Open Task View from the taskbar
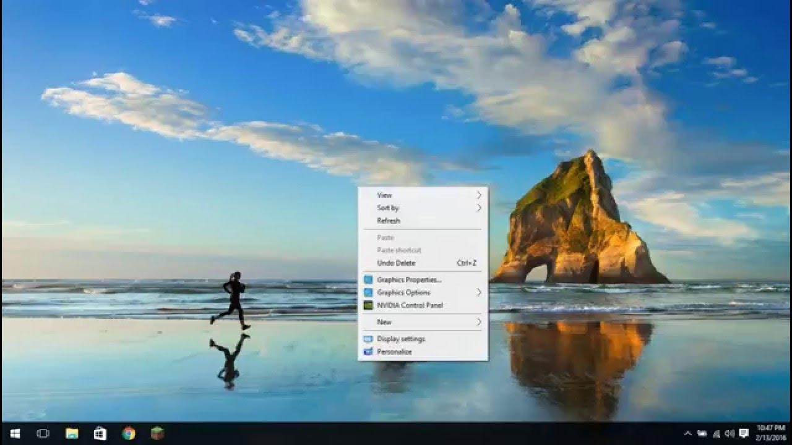 point(43,434)
